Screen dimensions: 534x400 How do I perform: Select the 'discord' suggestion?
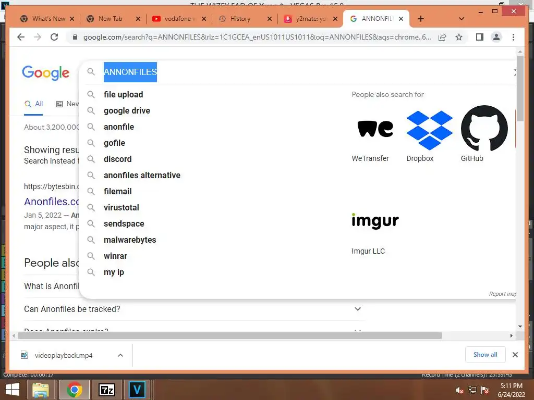click(117, 159)
